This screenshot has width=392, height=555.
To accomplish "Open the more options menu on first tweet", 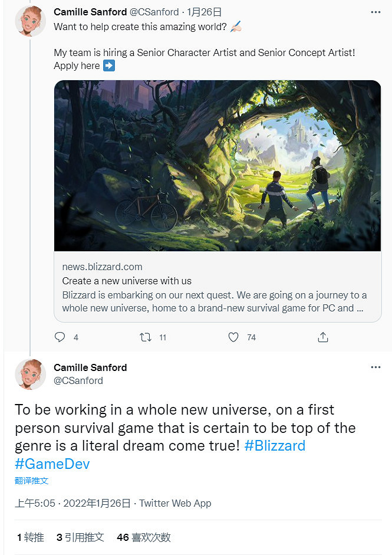I will 375,12.
